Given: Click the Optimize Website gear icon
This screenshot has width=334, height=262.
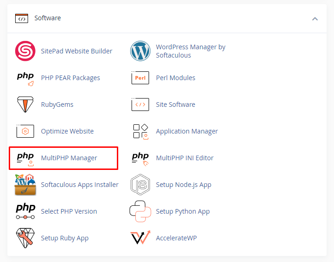Looking at the screenshot, I should (25, 131).
